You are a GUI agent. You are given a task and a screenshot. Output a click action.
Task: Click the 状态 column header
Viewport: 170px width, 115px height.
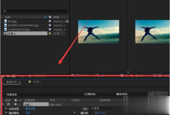pos(53,100)
